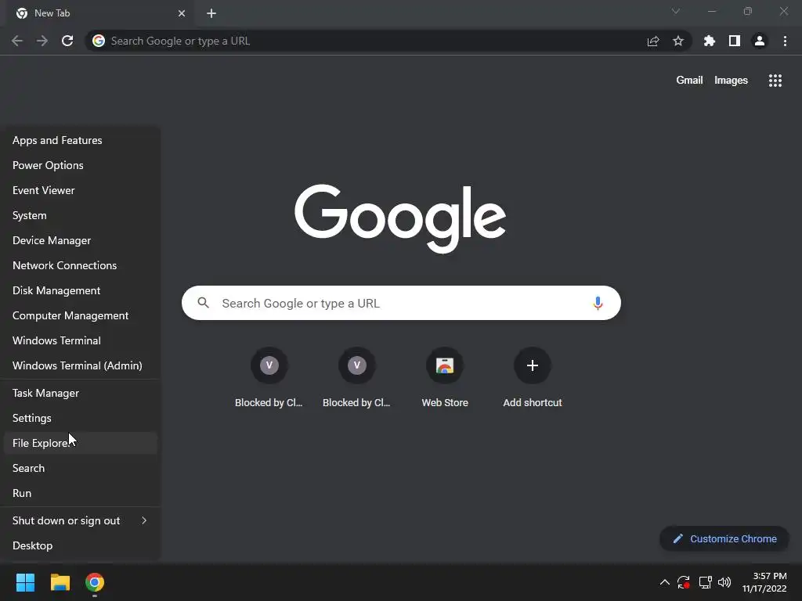Image resolution: width=802 pixels, height=601 pixels.
Task: Open the first Blocked by Cl... shortcut
Action: 269,378
